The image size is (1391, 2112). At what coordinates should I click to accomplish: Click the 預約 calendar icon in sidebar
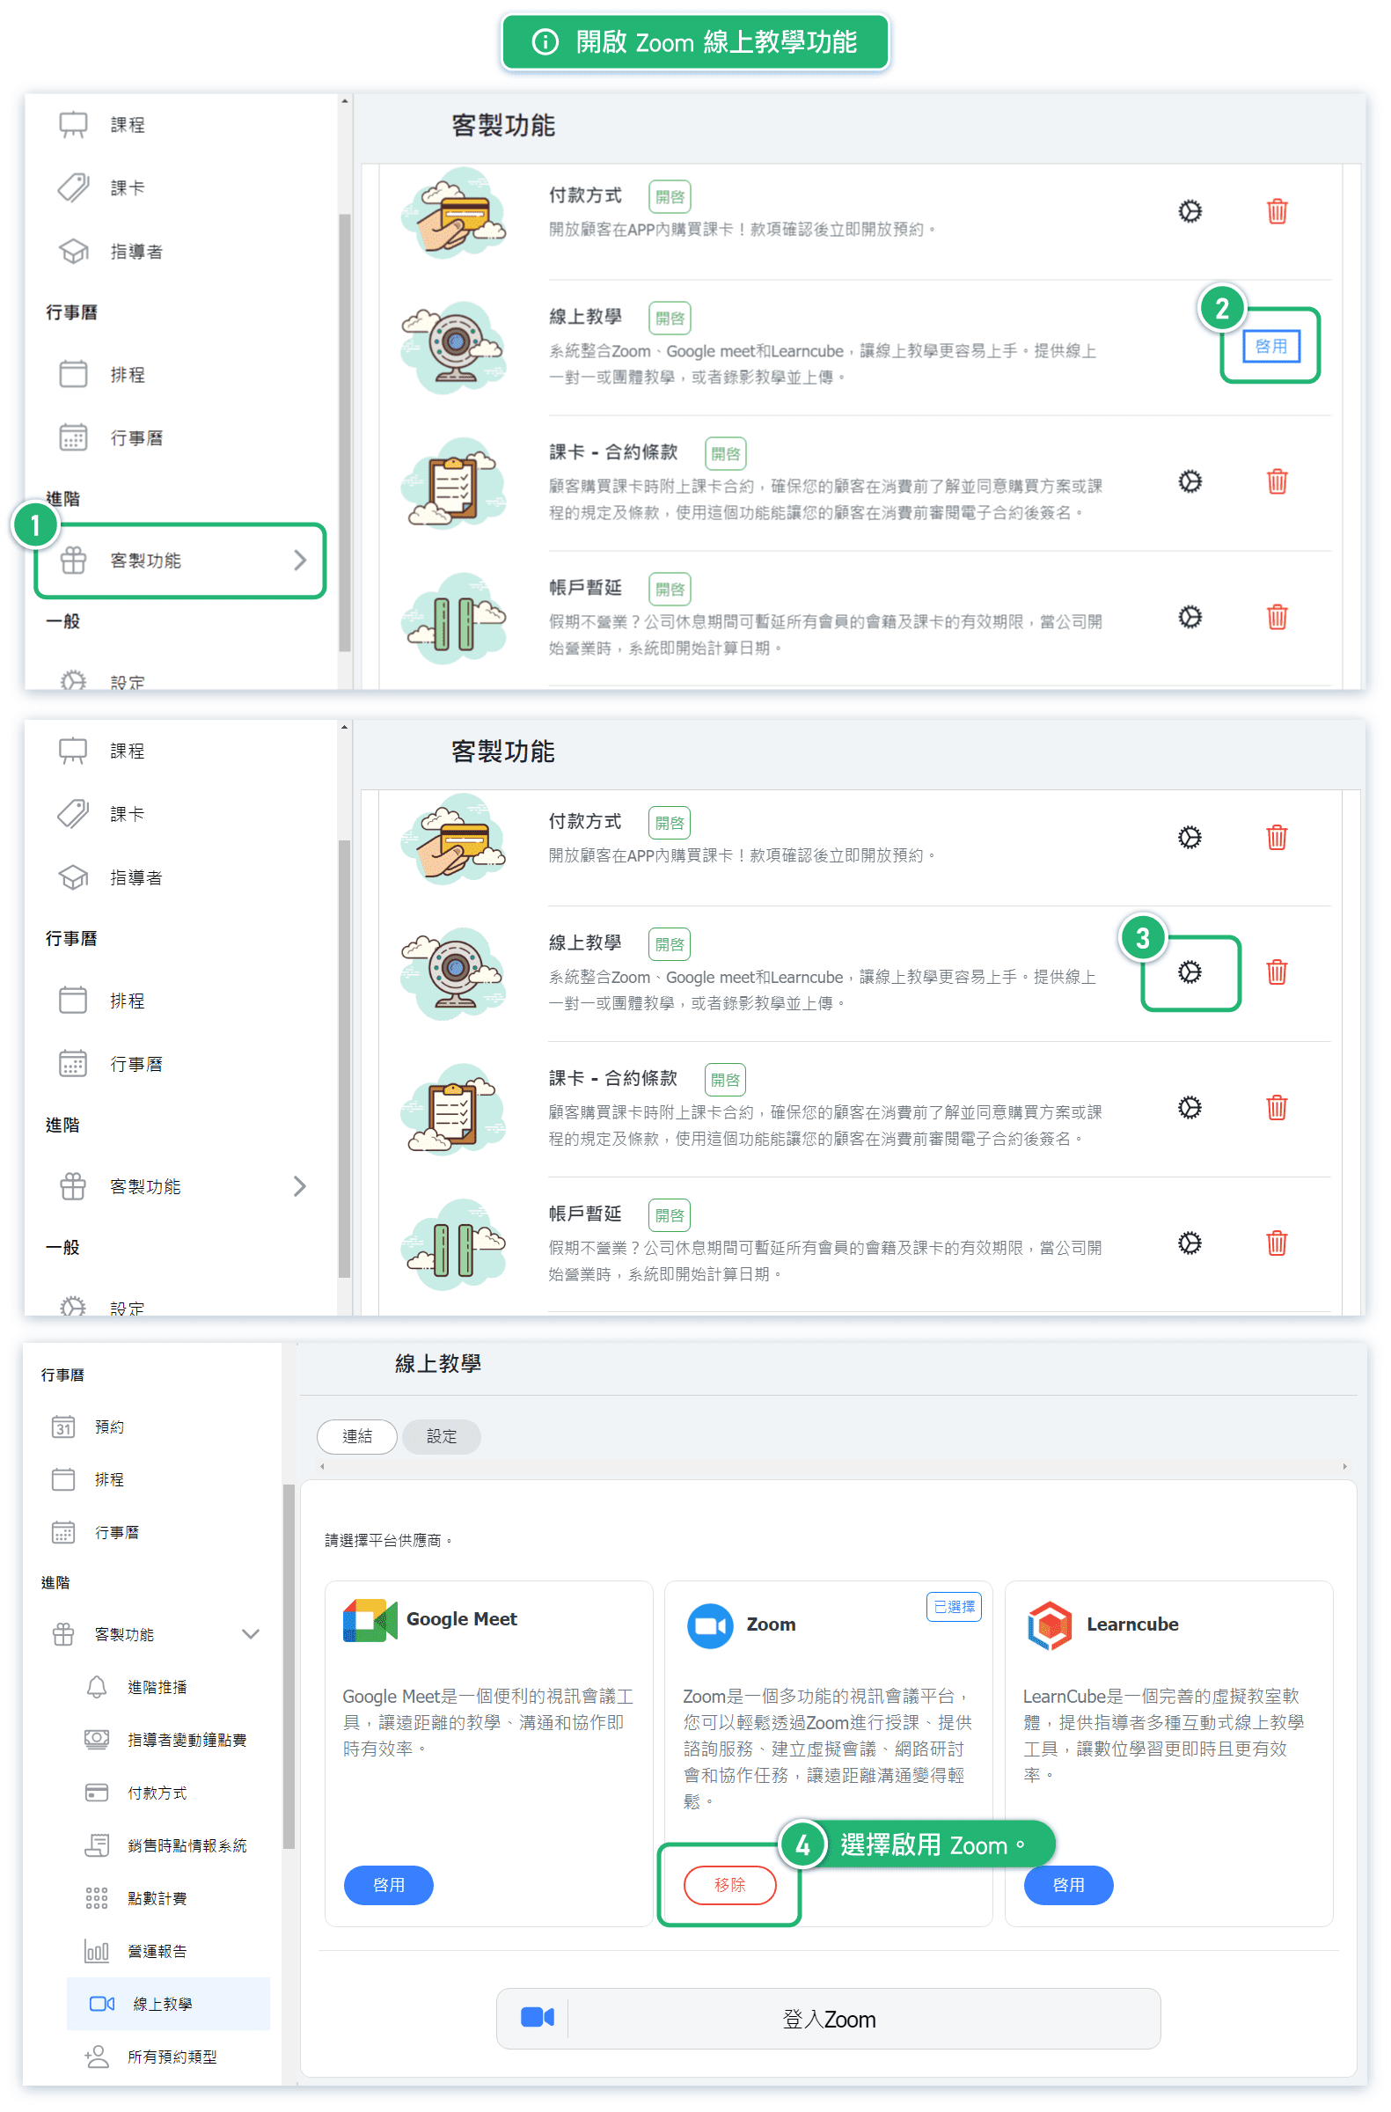[x=64, y=1426]
